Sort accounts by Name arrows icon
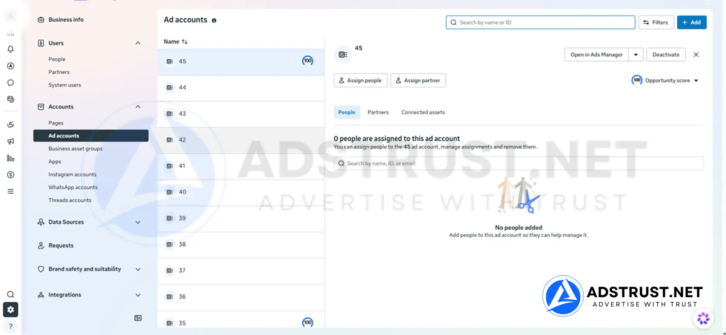The image size is (726, 335). 185,41
